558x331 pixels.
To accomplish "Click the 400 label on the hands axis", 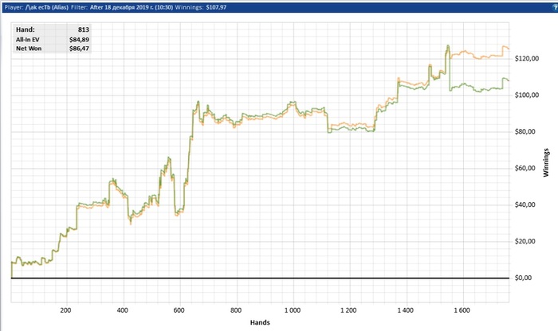I will pyautogui.click(x=122, y=310).
